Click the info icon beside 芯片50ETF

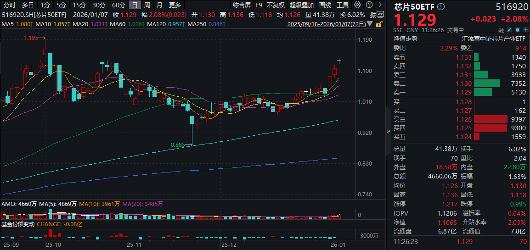(x=441, y=6)
